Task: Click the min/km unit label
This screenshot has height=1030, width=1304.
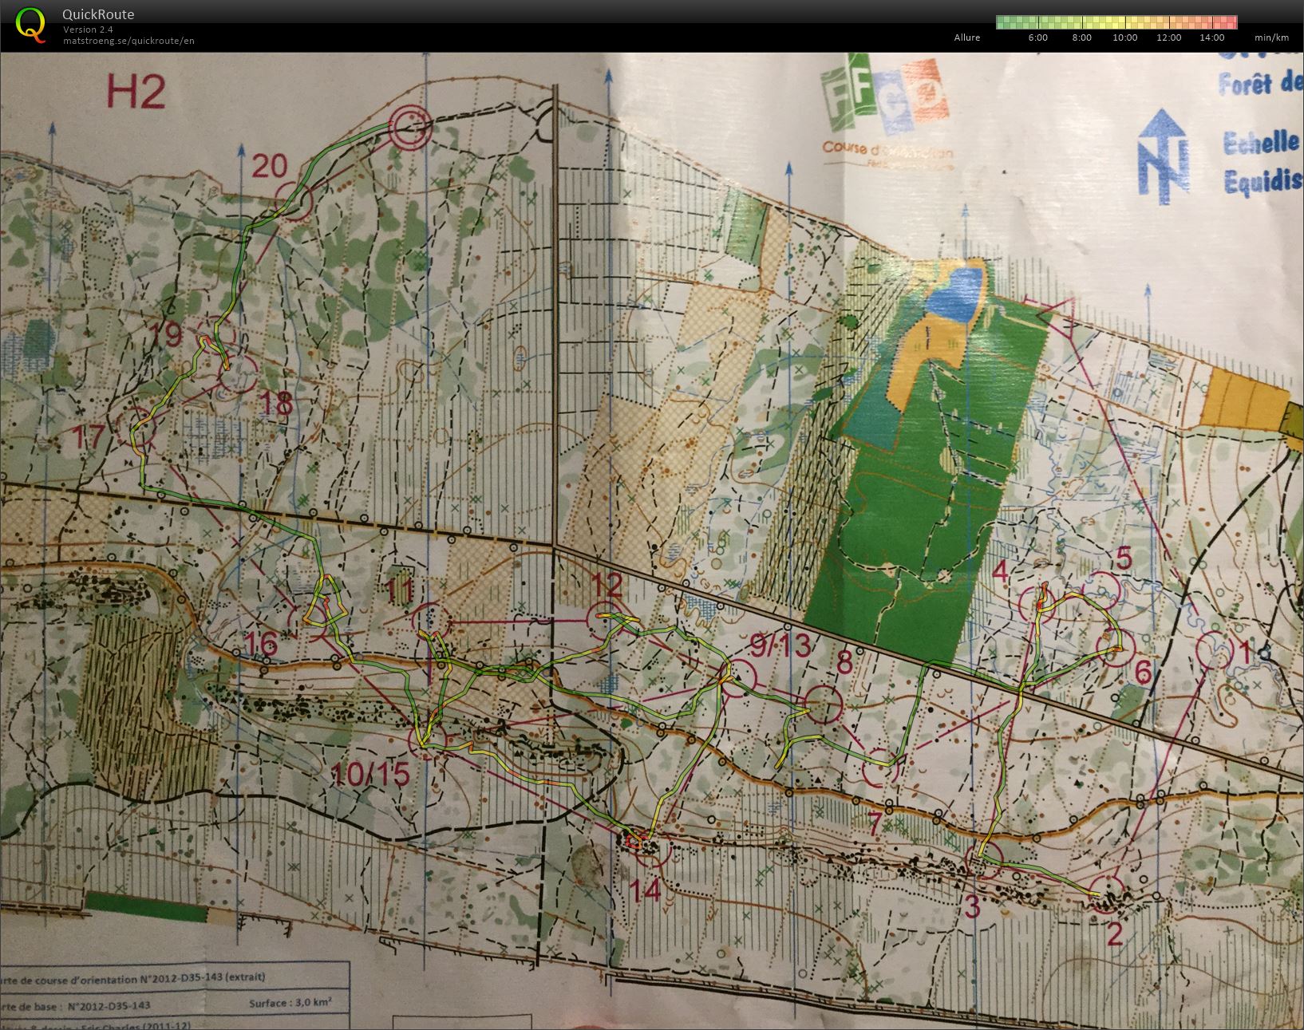Action: 1271,37
